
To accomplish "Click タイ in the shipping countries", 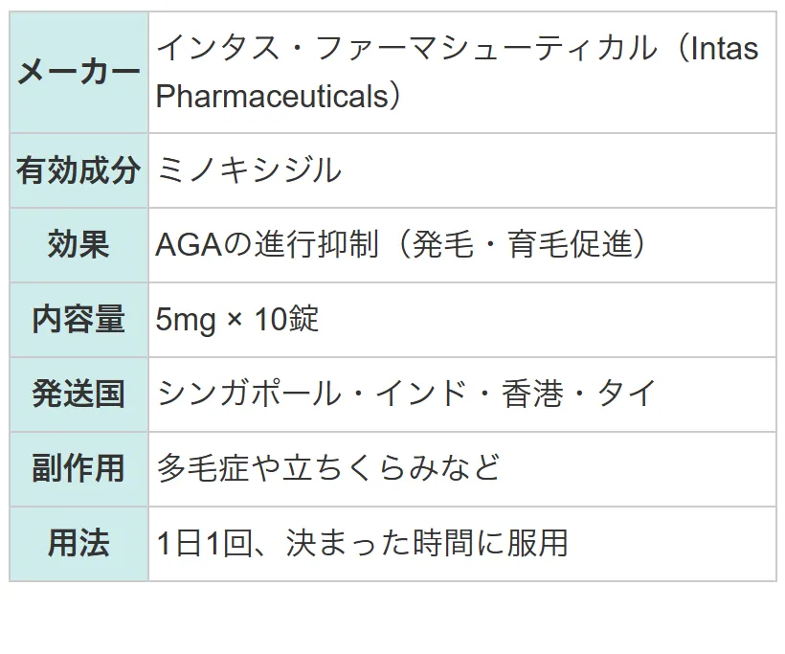I will pyautogui.click(x=627, y=394).
